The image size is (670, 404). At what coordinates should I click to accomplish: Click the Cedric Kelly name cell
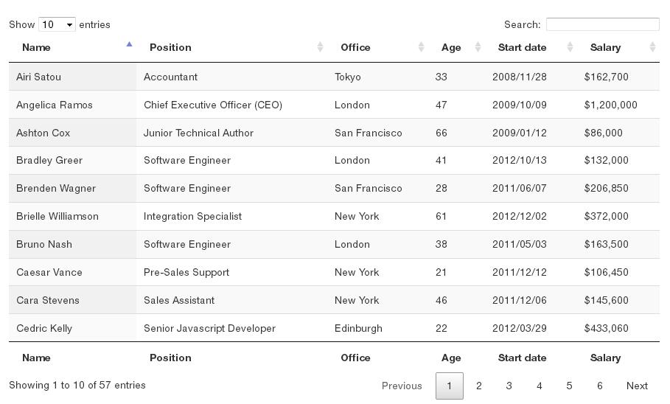[x=44, y=328]
